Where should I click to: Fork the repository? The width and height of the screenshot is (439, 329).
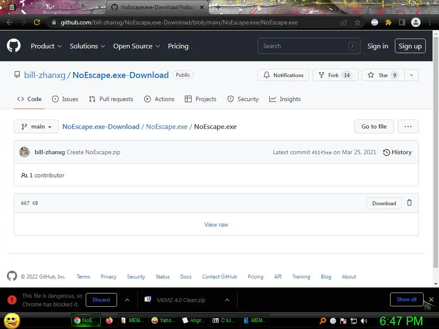[x=335, y=75]
